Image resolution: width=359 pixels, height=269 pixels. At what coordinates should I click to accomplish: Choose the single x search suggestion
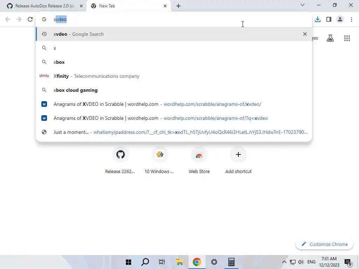pyautogui.click(x=174, y=48)
